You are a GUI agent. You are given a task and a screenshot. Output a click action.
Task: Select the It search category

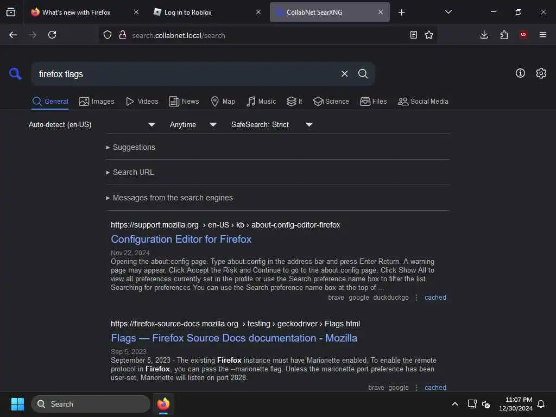pyautogui.click(x=294, y=102)
